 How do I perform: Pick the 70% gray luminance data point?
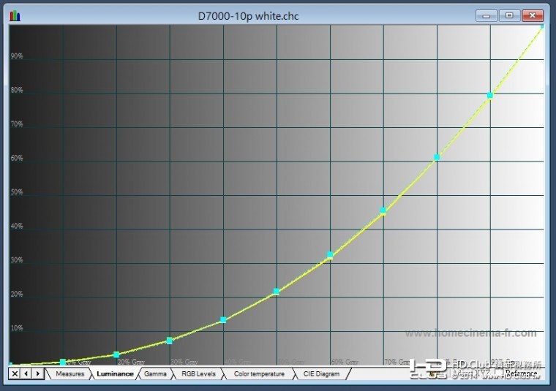click(383, 210)
